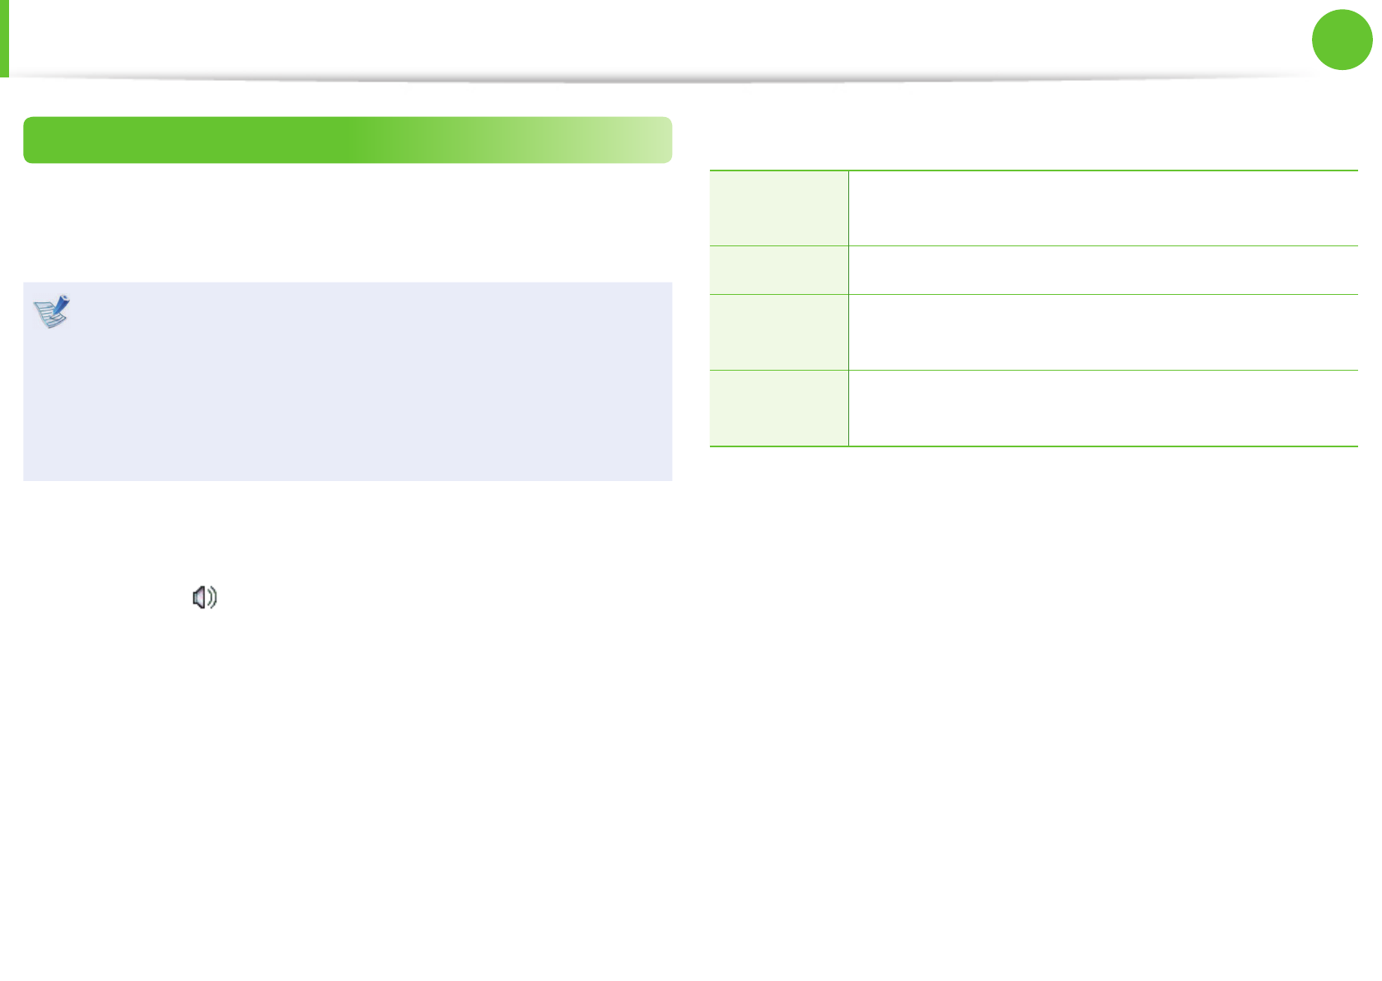This screenshot has width=1382, height=981.
Task: Click the thick green bottom border of the table
Action: pos(1033,446)
